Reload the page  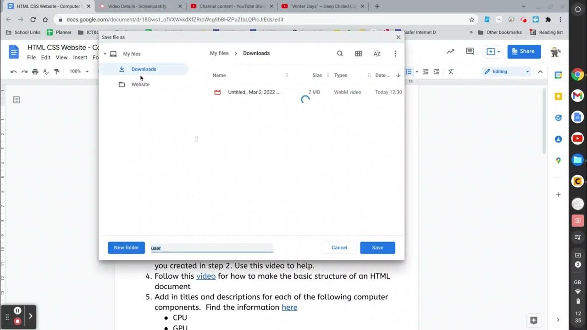click(x=33, y=20)
